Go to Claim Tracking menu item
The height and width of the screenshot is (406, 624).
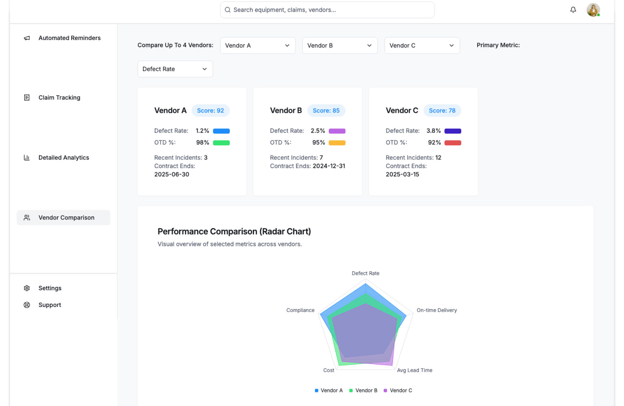click(59, 98)
